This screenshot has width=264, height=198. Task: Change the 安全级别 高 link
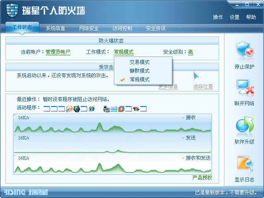click(x=191, y=52)
